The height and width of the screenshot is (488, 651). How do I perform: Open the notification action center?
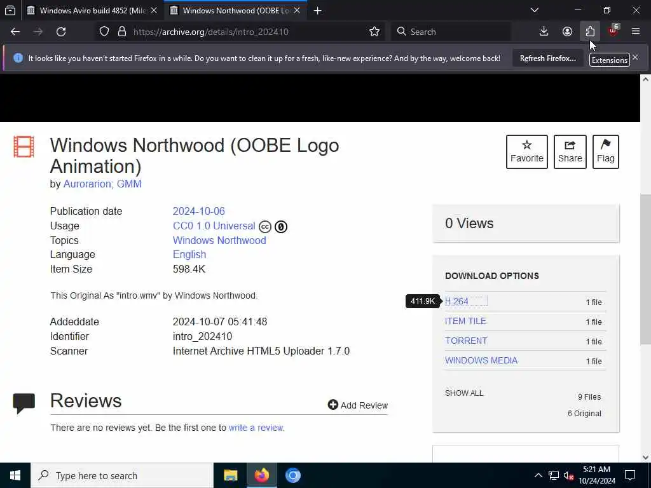(x=630, y=475)
